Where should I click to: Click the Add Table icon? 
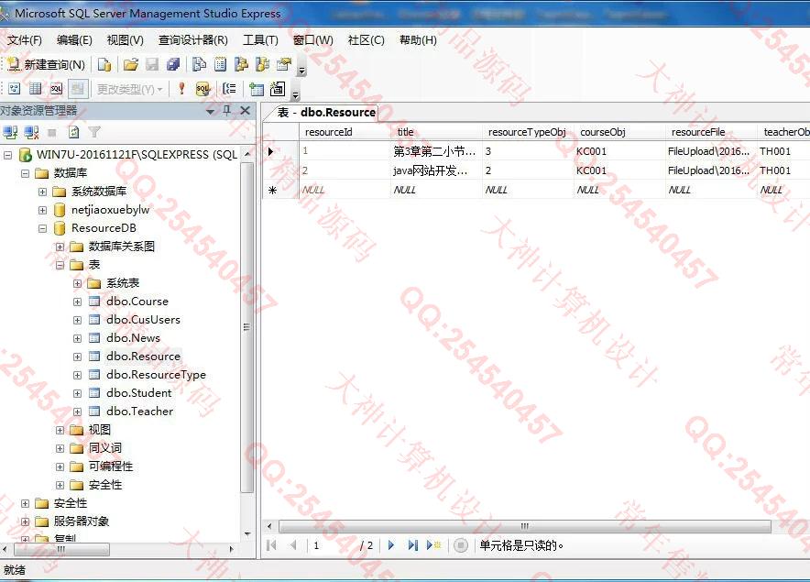pos(257,89)
